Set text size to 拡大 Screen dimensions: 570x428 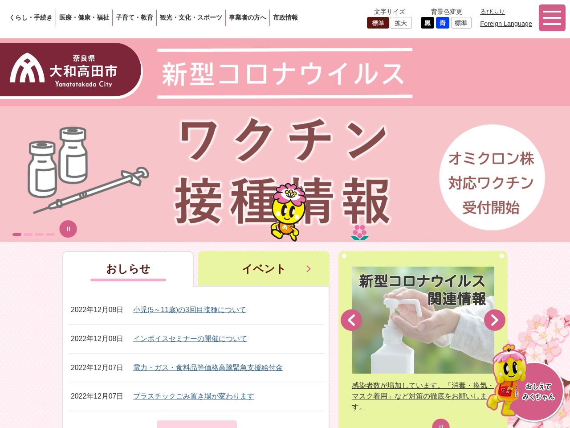point(401,23)
